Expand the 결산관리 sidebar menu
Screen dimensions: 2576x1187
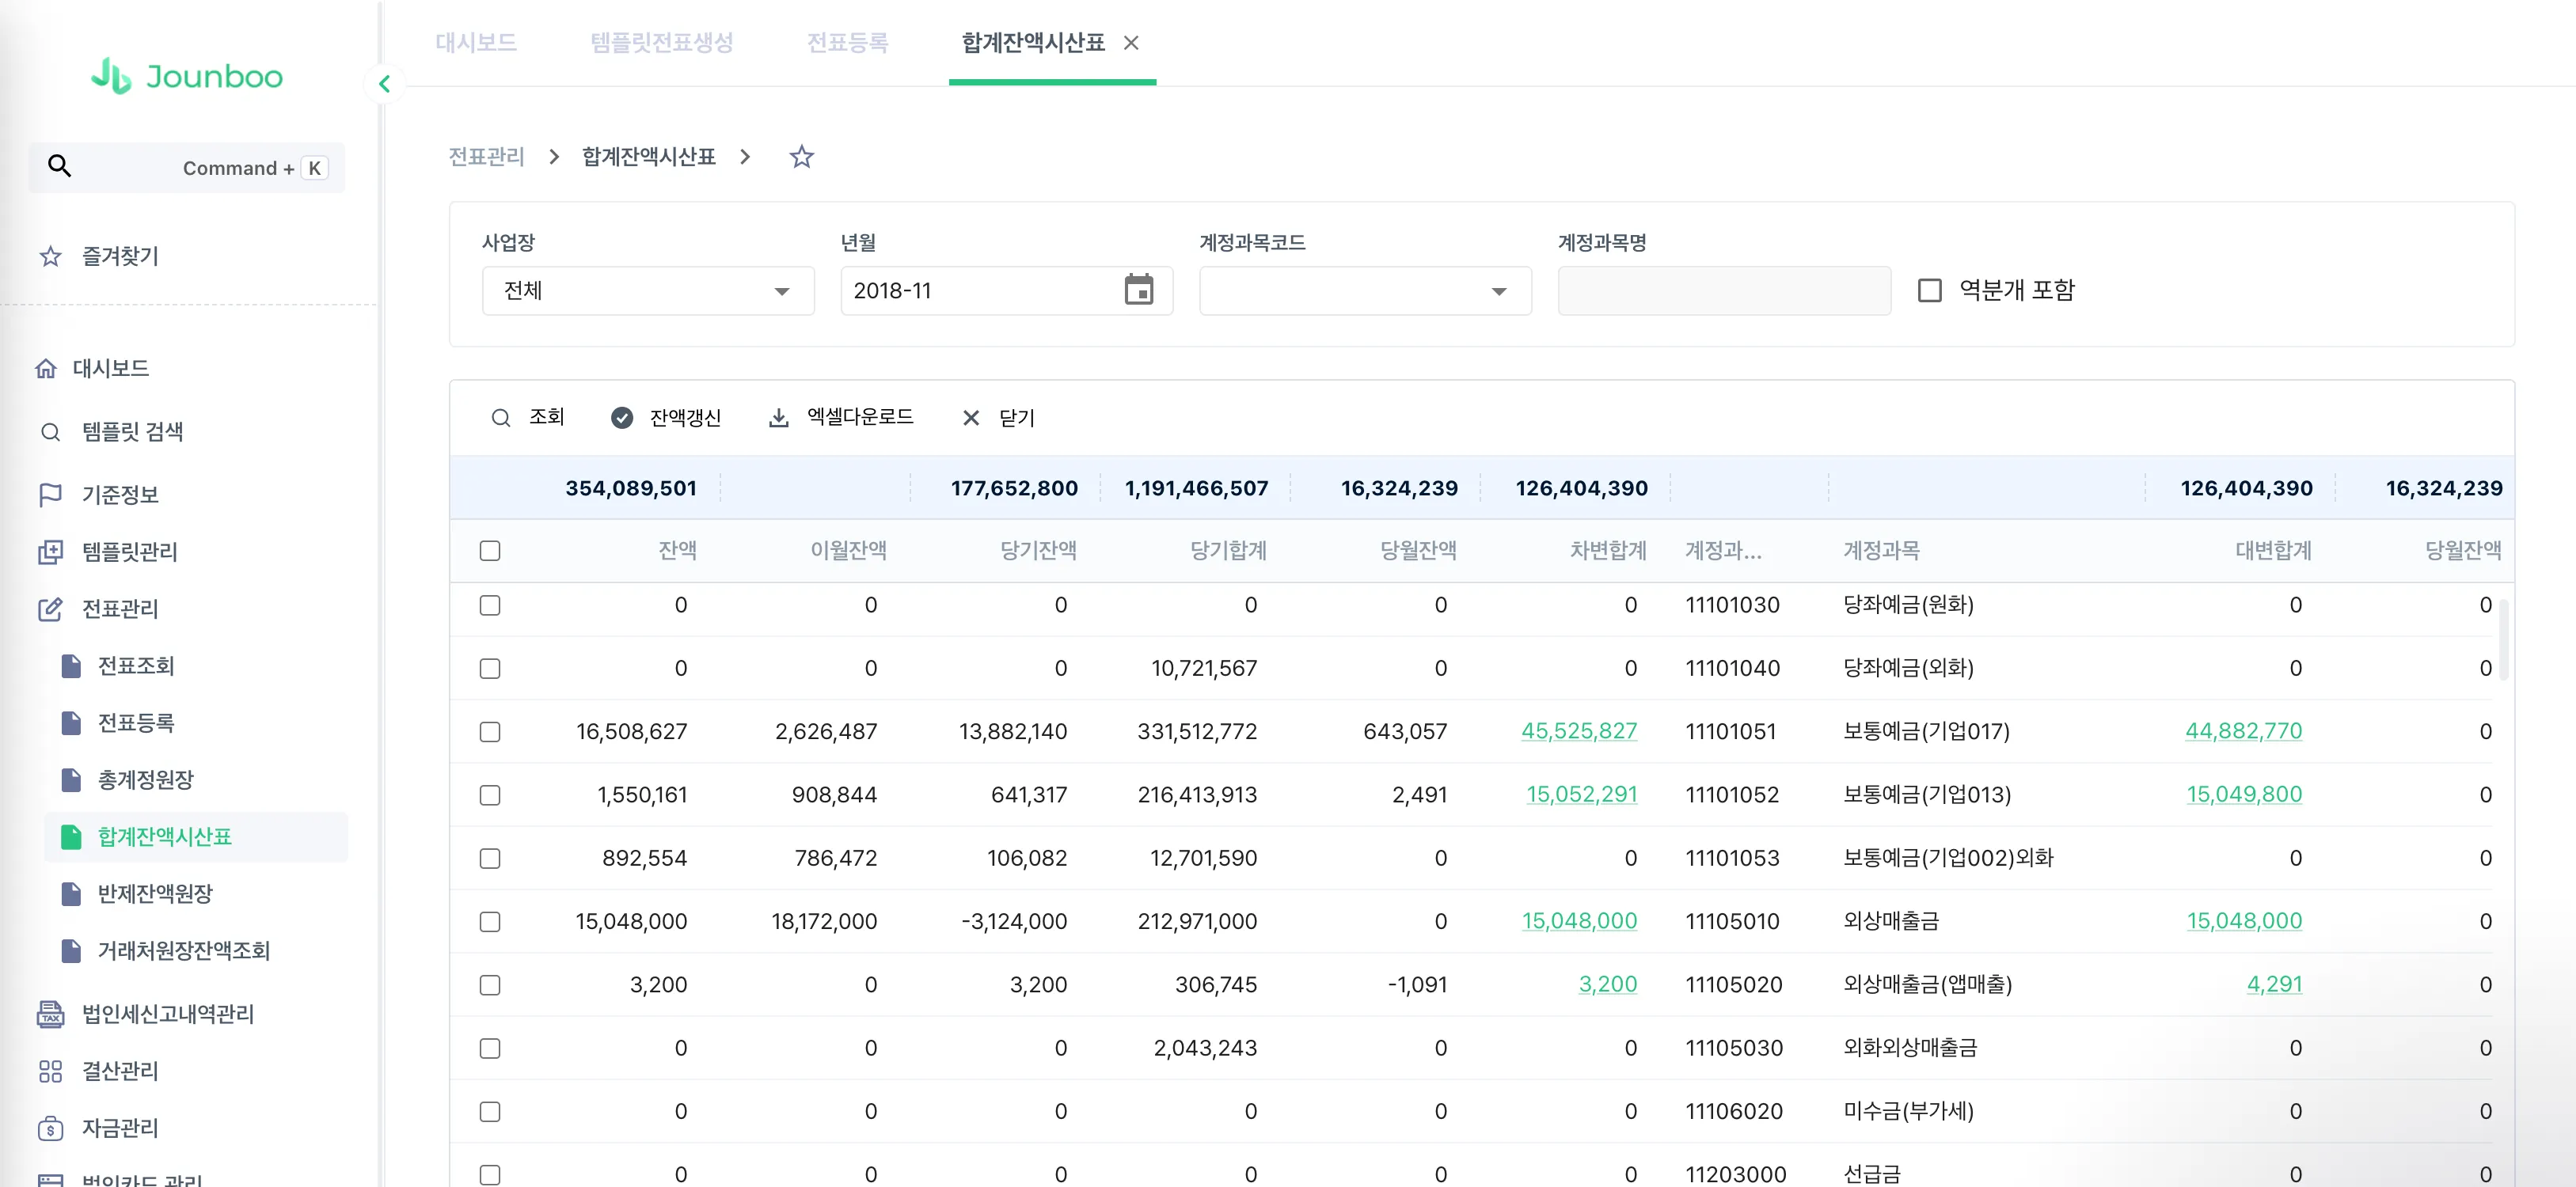(x=120, y=1071)
